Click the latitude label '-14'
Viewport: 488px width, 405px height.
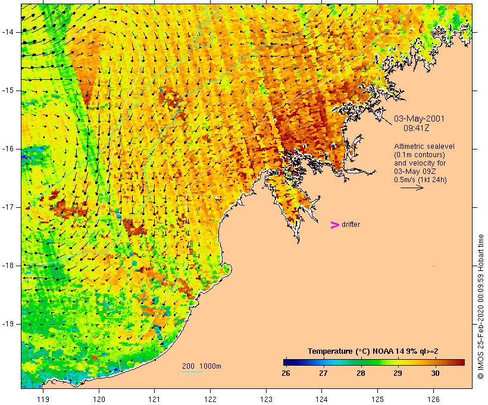[x=8, y=32]
